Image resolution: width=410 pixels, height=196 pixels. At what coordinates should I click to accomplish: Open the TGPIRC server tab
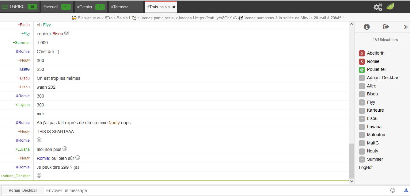[20, 7]
